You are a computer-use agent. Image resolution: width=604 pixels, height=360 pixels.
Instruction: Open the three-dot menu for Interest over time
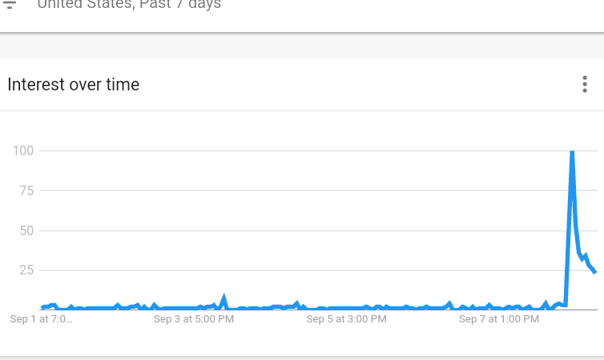[x=586, y=85]
